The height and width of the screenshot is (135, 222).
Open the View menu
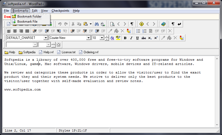click(44, 11)
